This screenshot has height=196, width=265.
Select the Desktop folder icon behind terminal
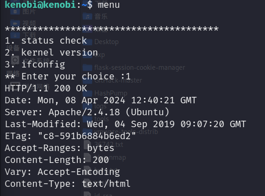[x=87, y=42]
